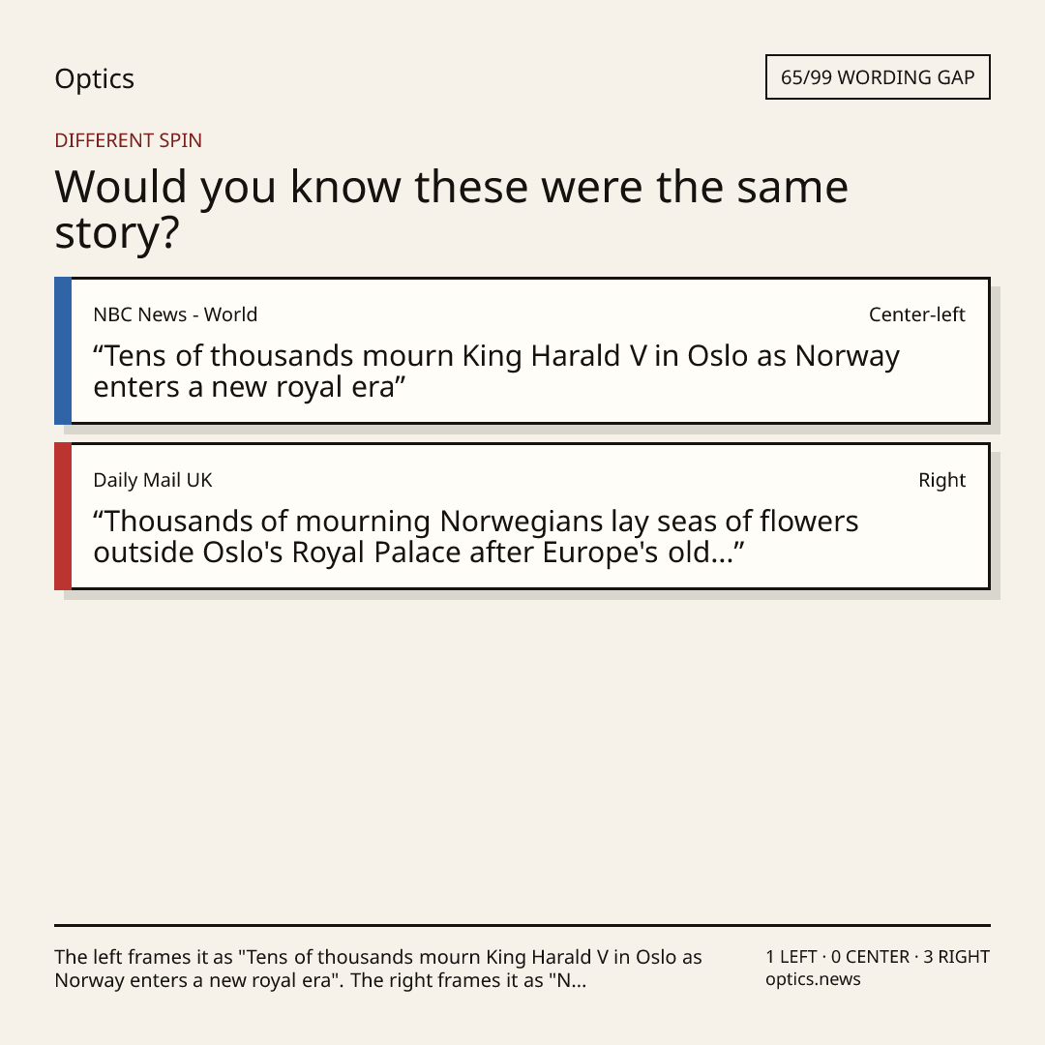Click the red bias stripe on Daily Mail card
Screen dimensions: 1045x1045
click(x=63, y=516)
